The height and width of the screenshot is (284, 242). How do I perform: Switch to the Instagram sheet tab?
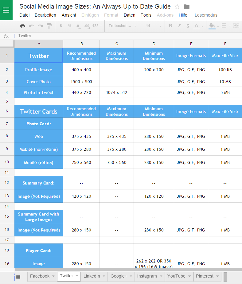pos(147,276)
